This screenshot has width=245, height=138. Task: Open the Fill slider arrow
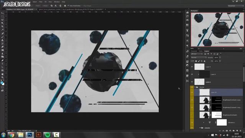[220, 61]
